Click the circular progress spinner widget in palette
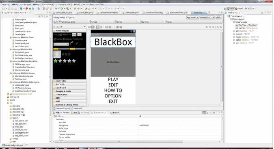 [71, 43]
